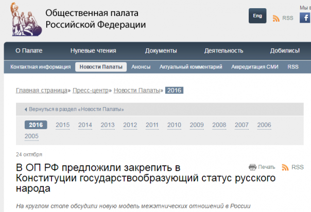Open Аккредитация СМИ submenu item
The width and height of the screenshot is (311, 212).
255,67
